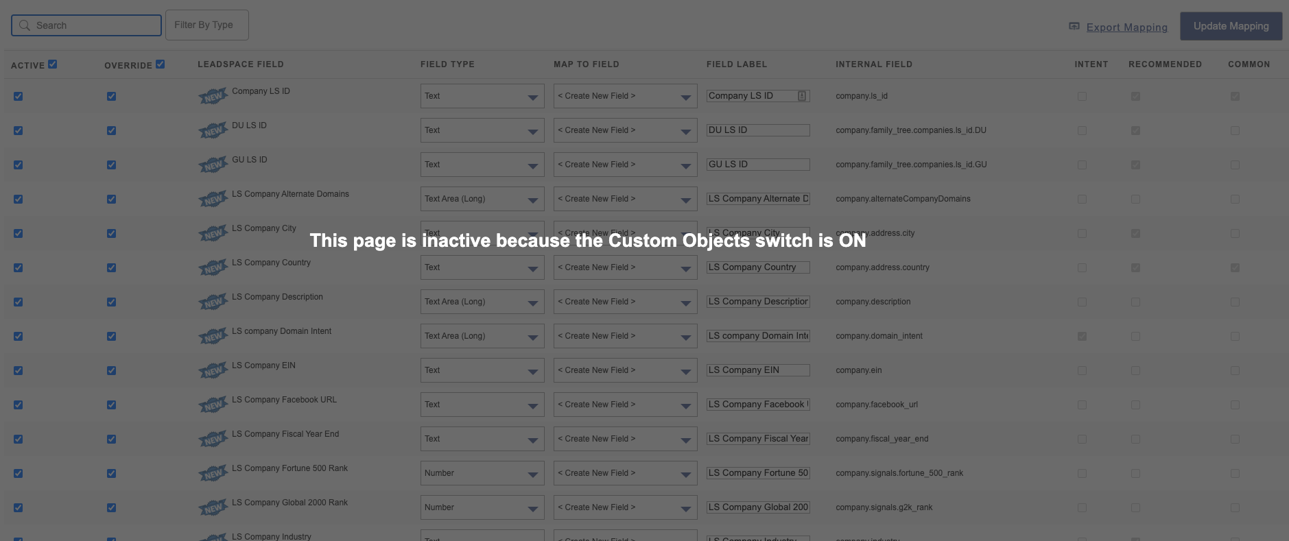Click the icon inside Company LS ID label field

pos(801,96)
